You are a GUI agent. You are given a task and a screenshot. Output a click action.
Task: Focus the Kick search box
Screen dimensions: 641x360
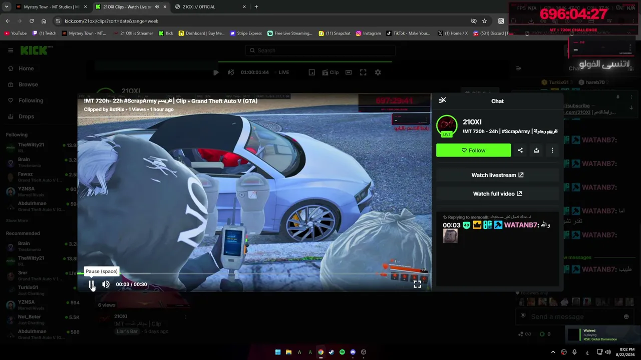320,50
